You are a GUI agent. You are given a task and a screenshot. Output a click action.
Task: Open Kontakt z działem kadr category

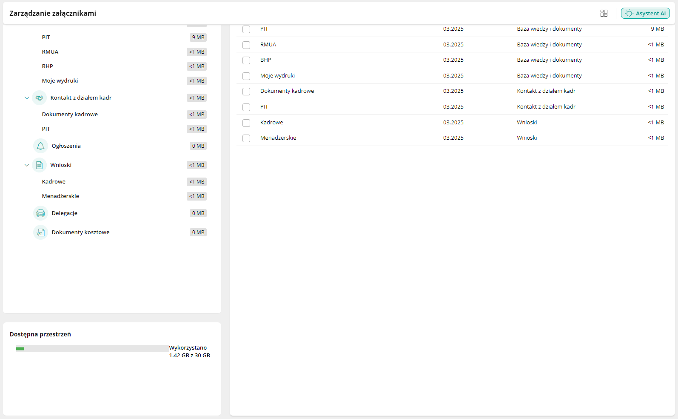pyautogui.click(x=81, y=98)
